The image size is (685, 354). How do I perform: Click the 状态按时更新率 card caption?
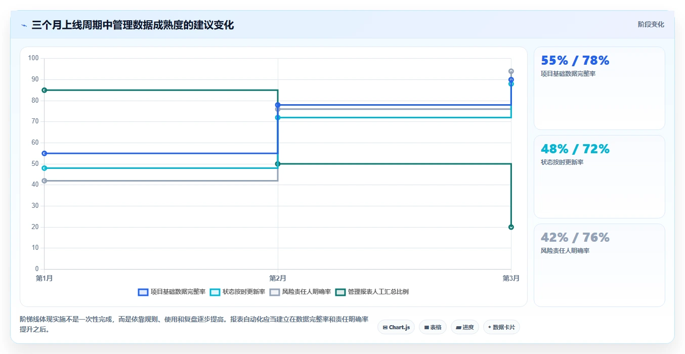562,162
